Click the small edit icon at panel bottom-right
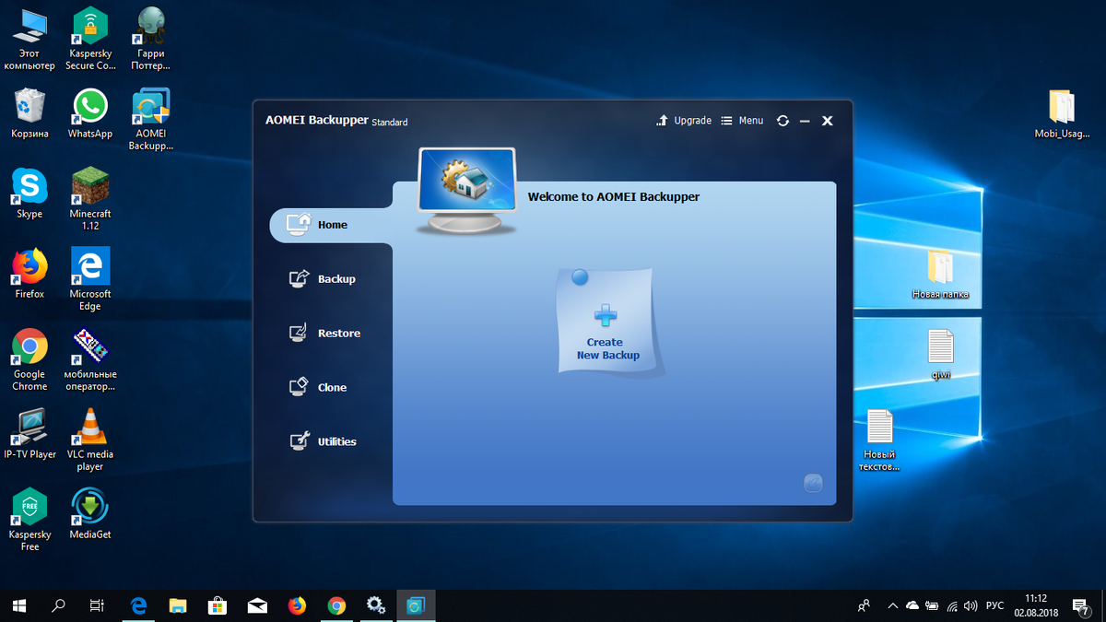 [813, 483]
